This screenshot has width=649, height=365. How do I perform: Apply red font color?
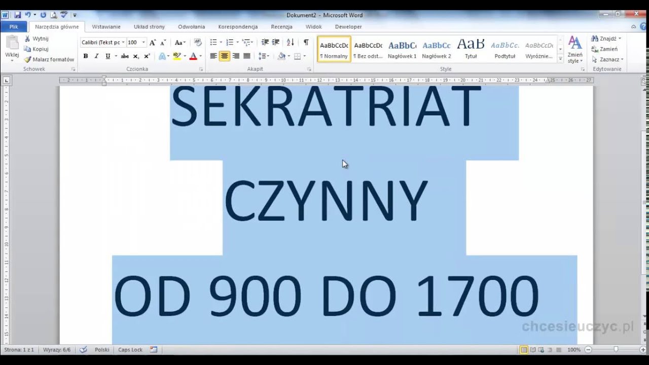193,56
